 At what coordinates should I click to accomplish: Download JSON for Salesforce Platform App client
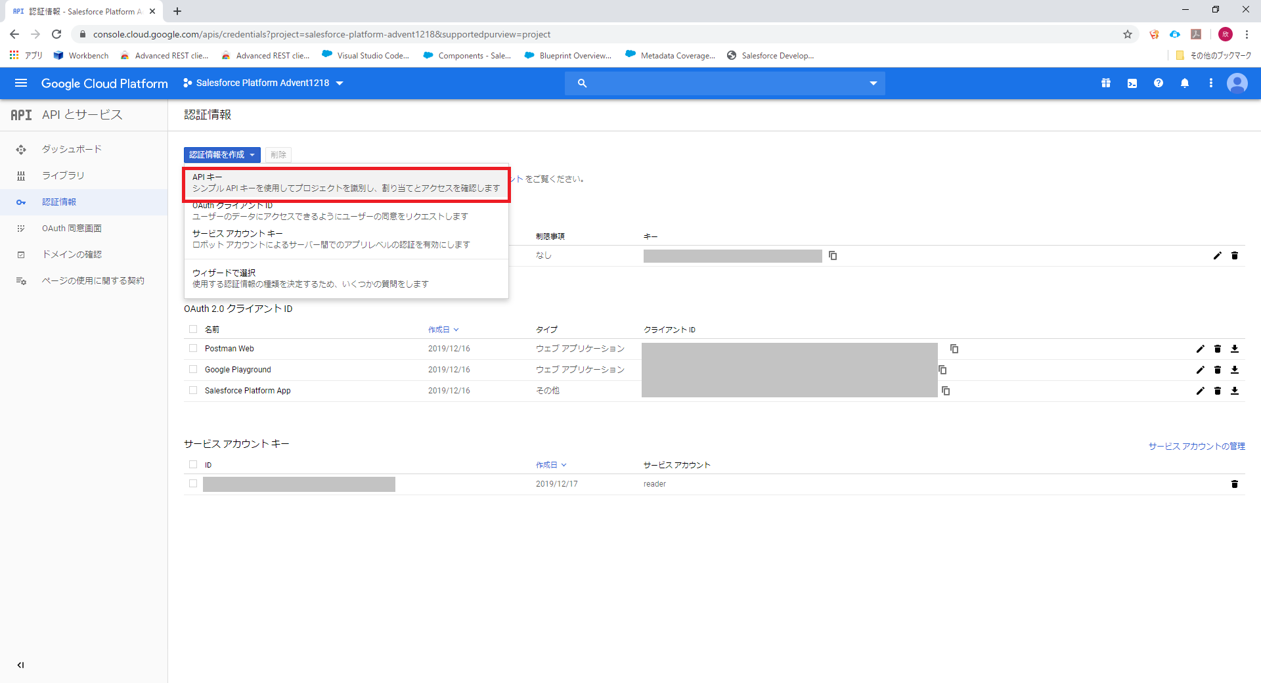tap(1235, 391)
